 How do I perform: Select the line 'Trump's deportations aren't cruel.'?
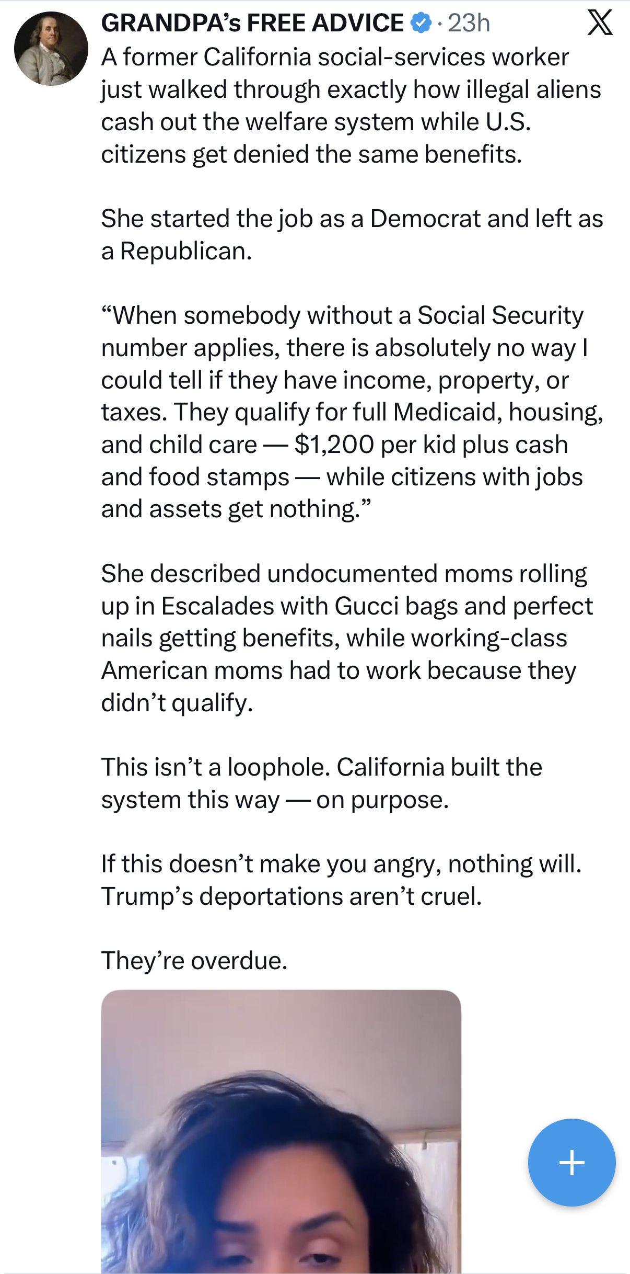(291, 896)
